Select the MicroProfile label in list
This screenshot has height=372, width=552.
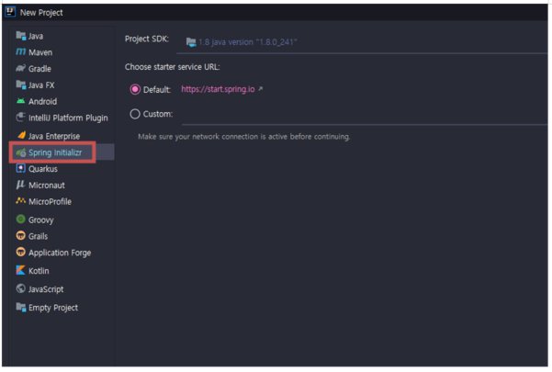(x=50, y=202)
